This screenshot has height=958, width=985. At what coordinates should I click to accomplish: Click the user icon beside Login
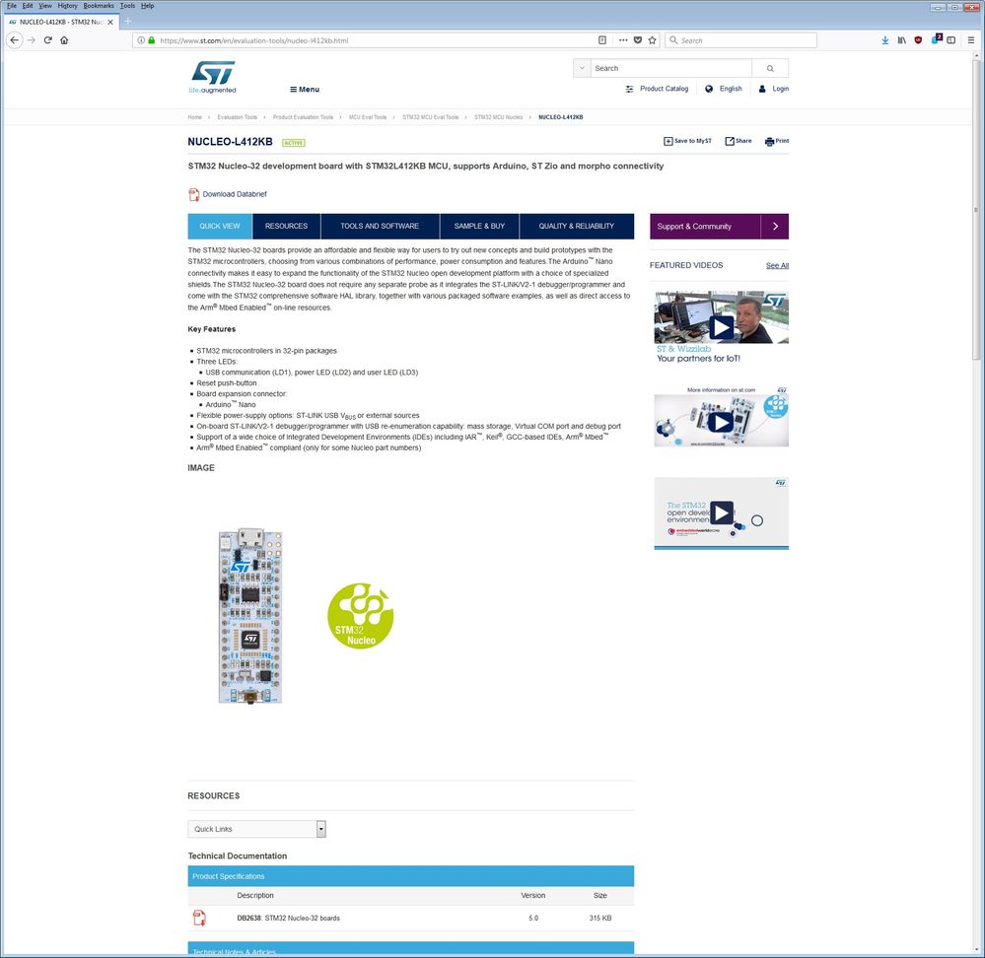[x=762, y=89]
